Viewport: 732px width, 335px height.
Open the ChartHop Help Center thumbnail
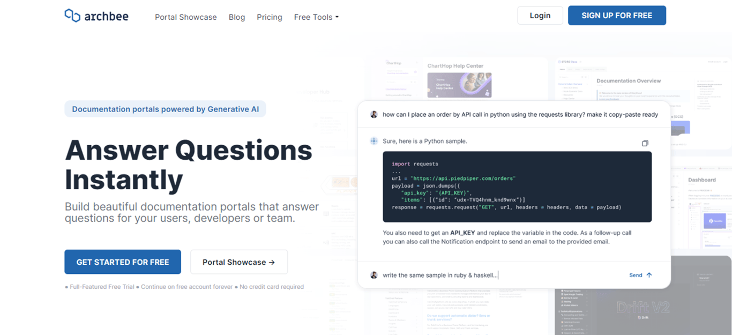[459, 85]
